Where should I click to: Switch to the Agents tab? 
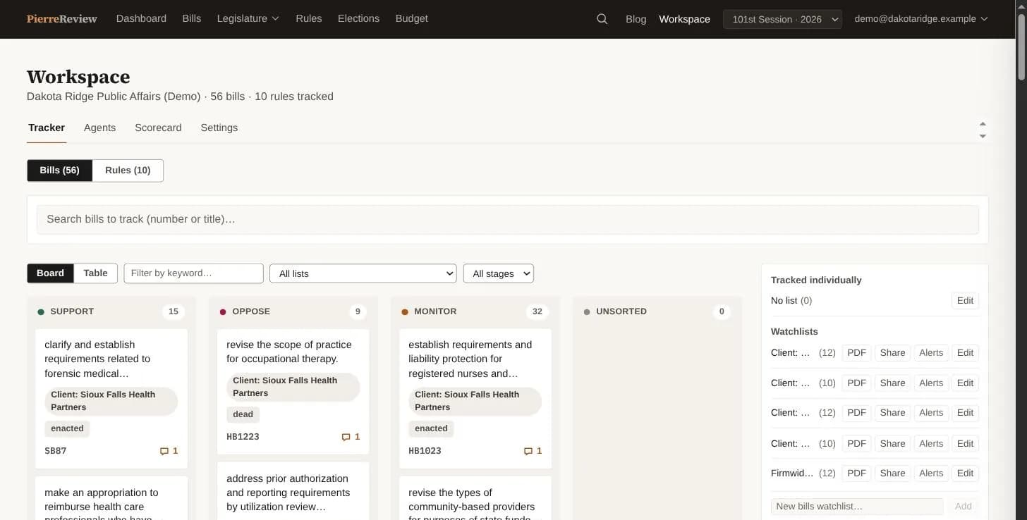99,128
